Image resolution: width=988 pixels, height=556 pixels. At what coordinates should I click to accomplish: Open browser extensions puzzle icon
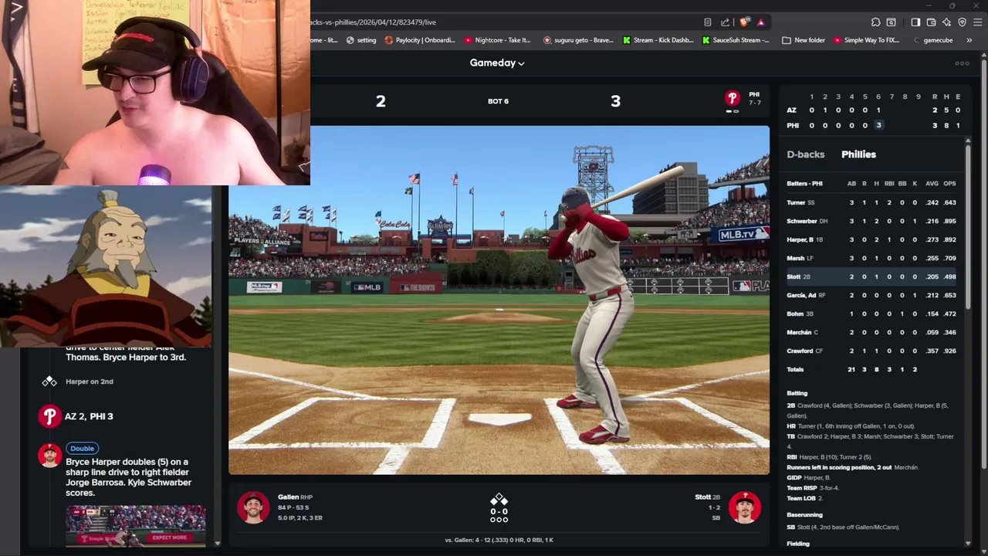(875, 22)
